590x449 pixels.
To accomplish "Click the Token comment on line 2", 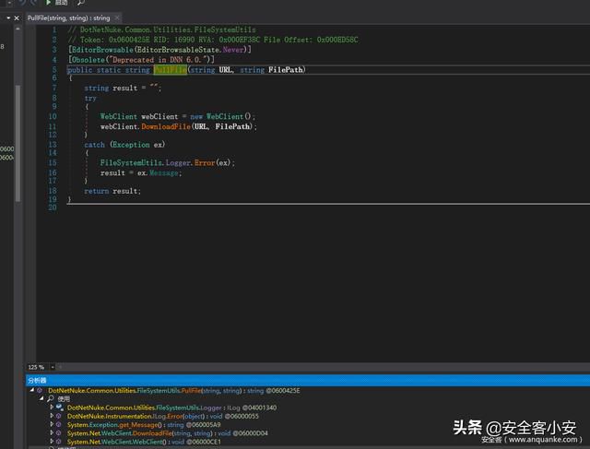I will pos(213,40).
